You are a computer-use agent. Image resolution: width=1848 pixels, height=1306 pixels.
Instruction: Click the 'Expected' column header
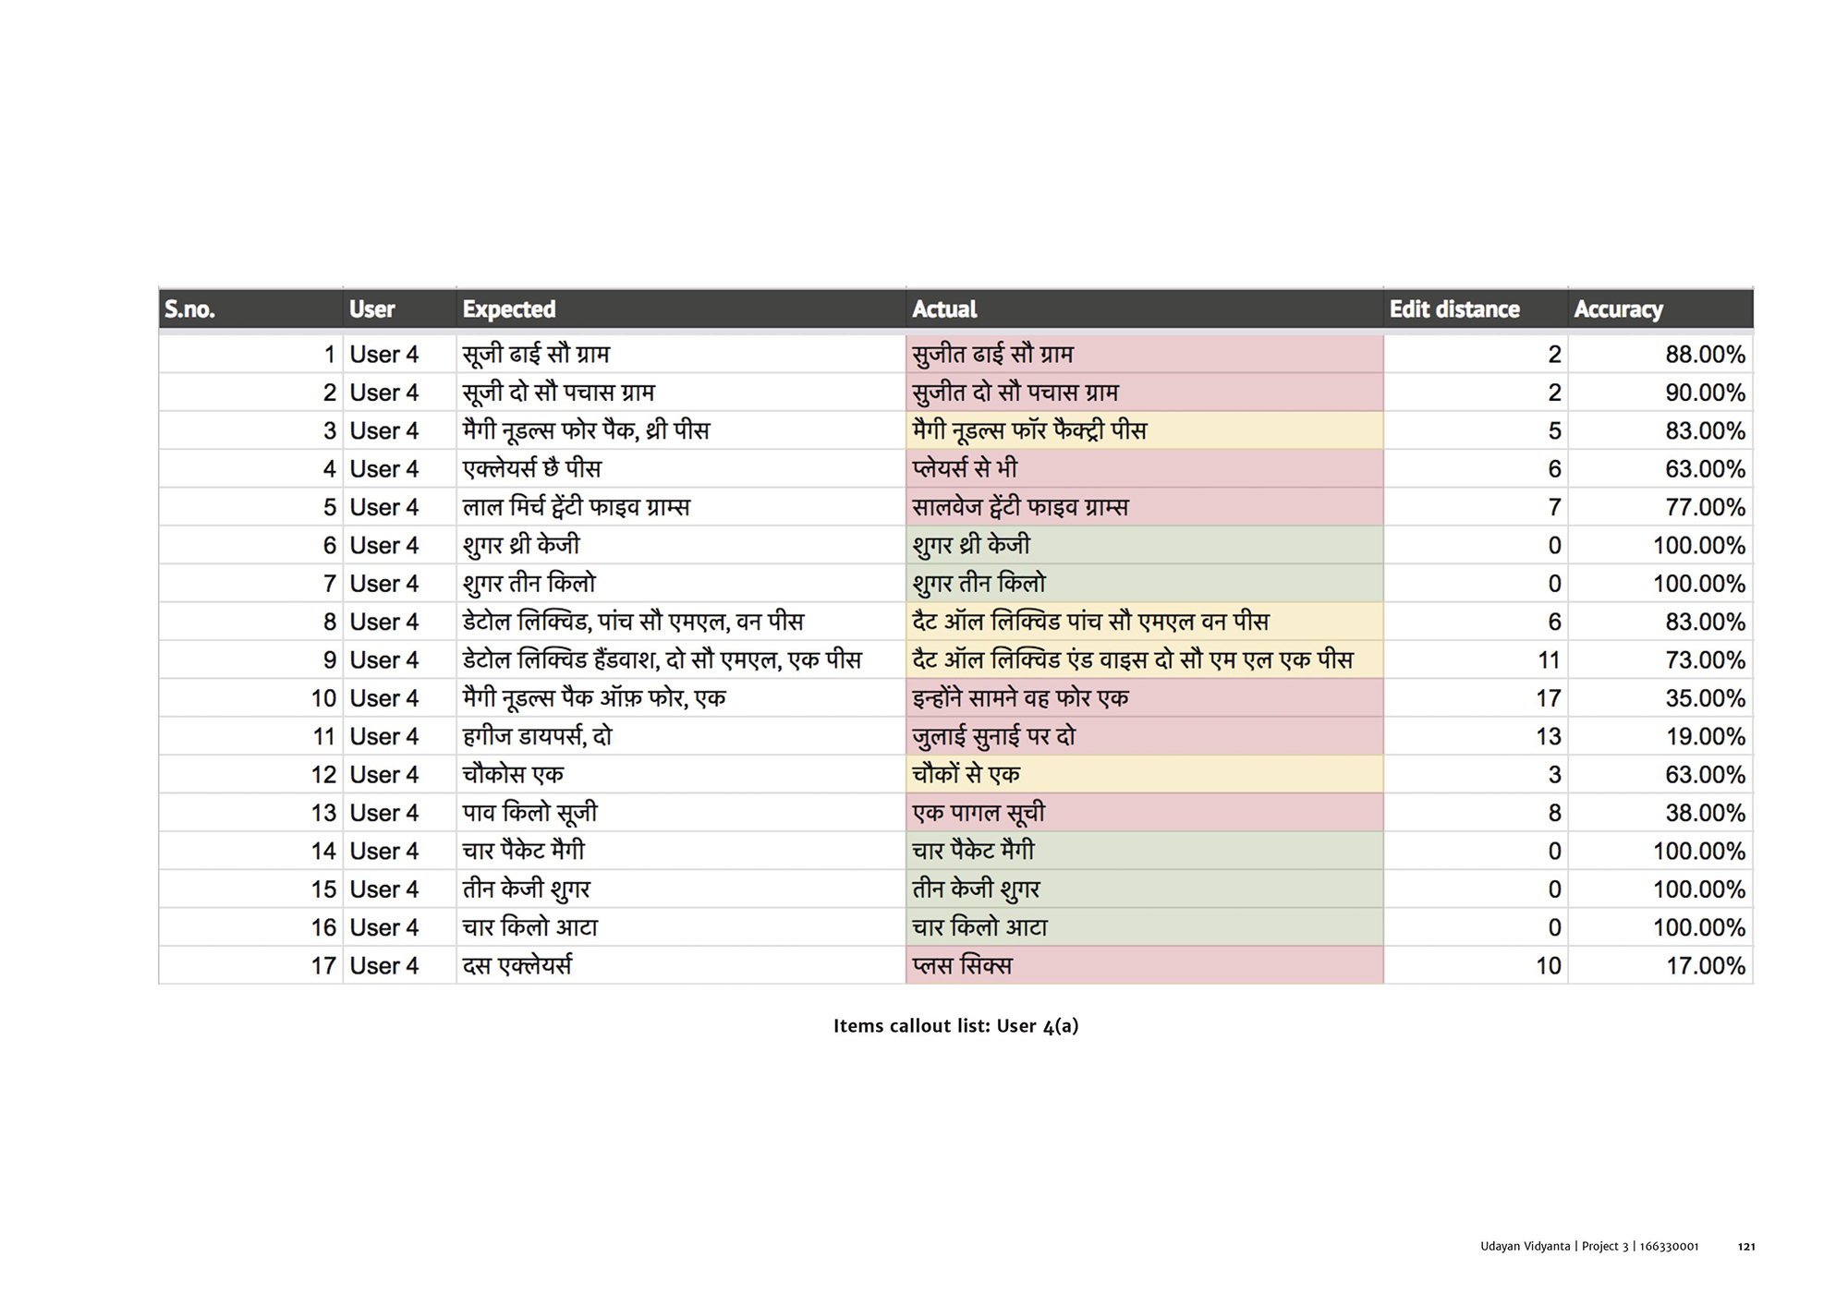coord(509,309)
